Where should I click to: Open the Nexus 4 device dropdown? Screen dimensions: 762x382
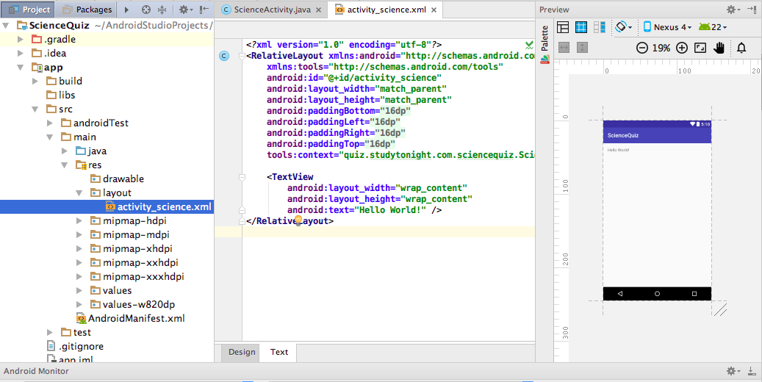tap(667, 27)
